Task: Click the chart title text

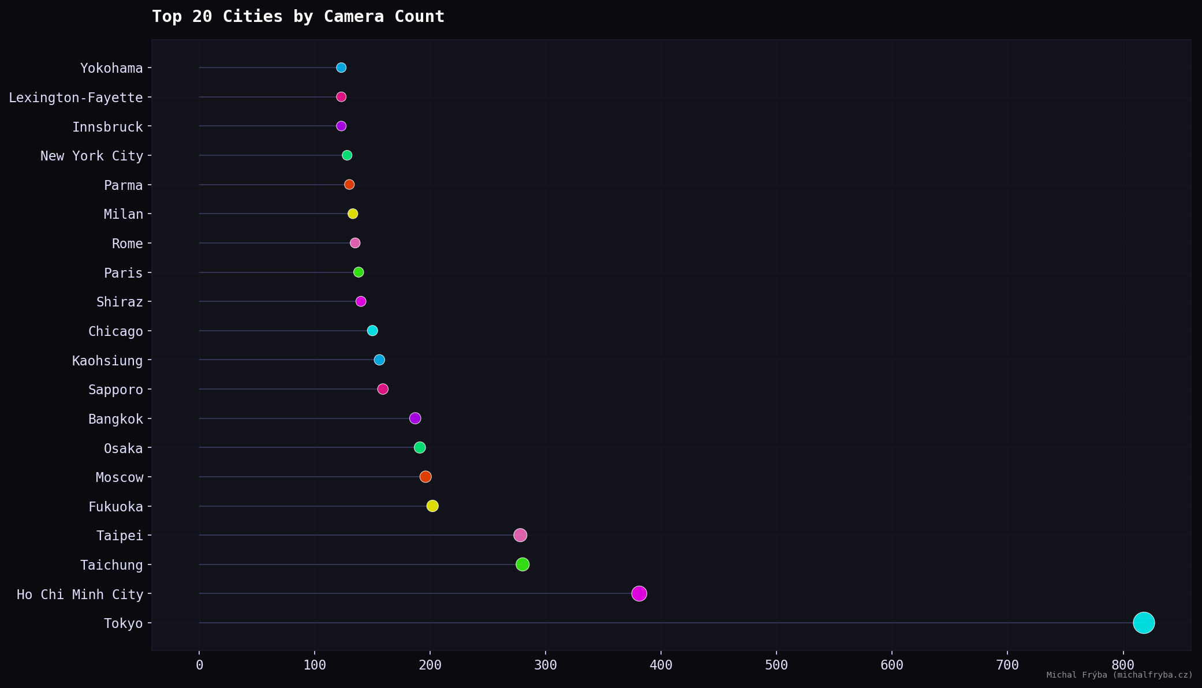Action: click(x=298, y=17)
